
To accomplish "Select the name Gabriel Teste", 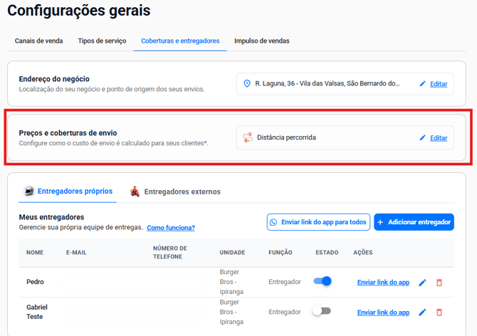I will pos(37,312).
